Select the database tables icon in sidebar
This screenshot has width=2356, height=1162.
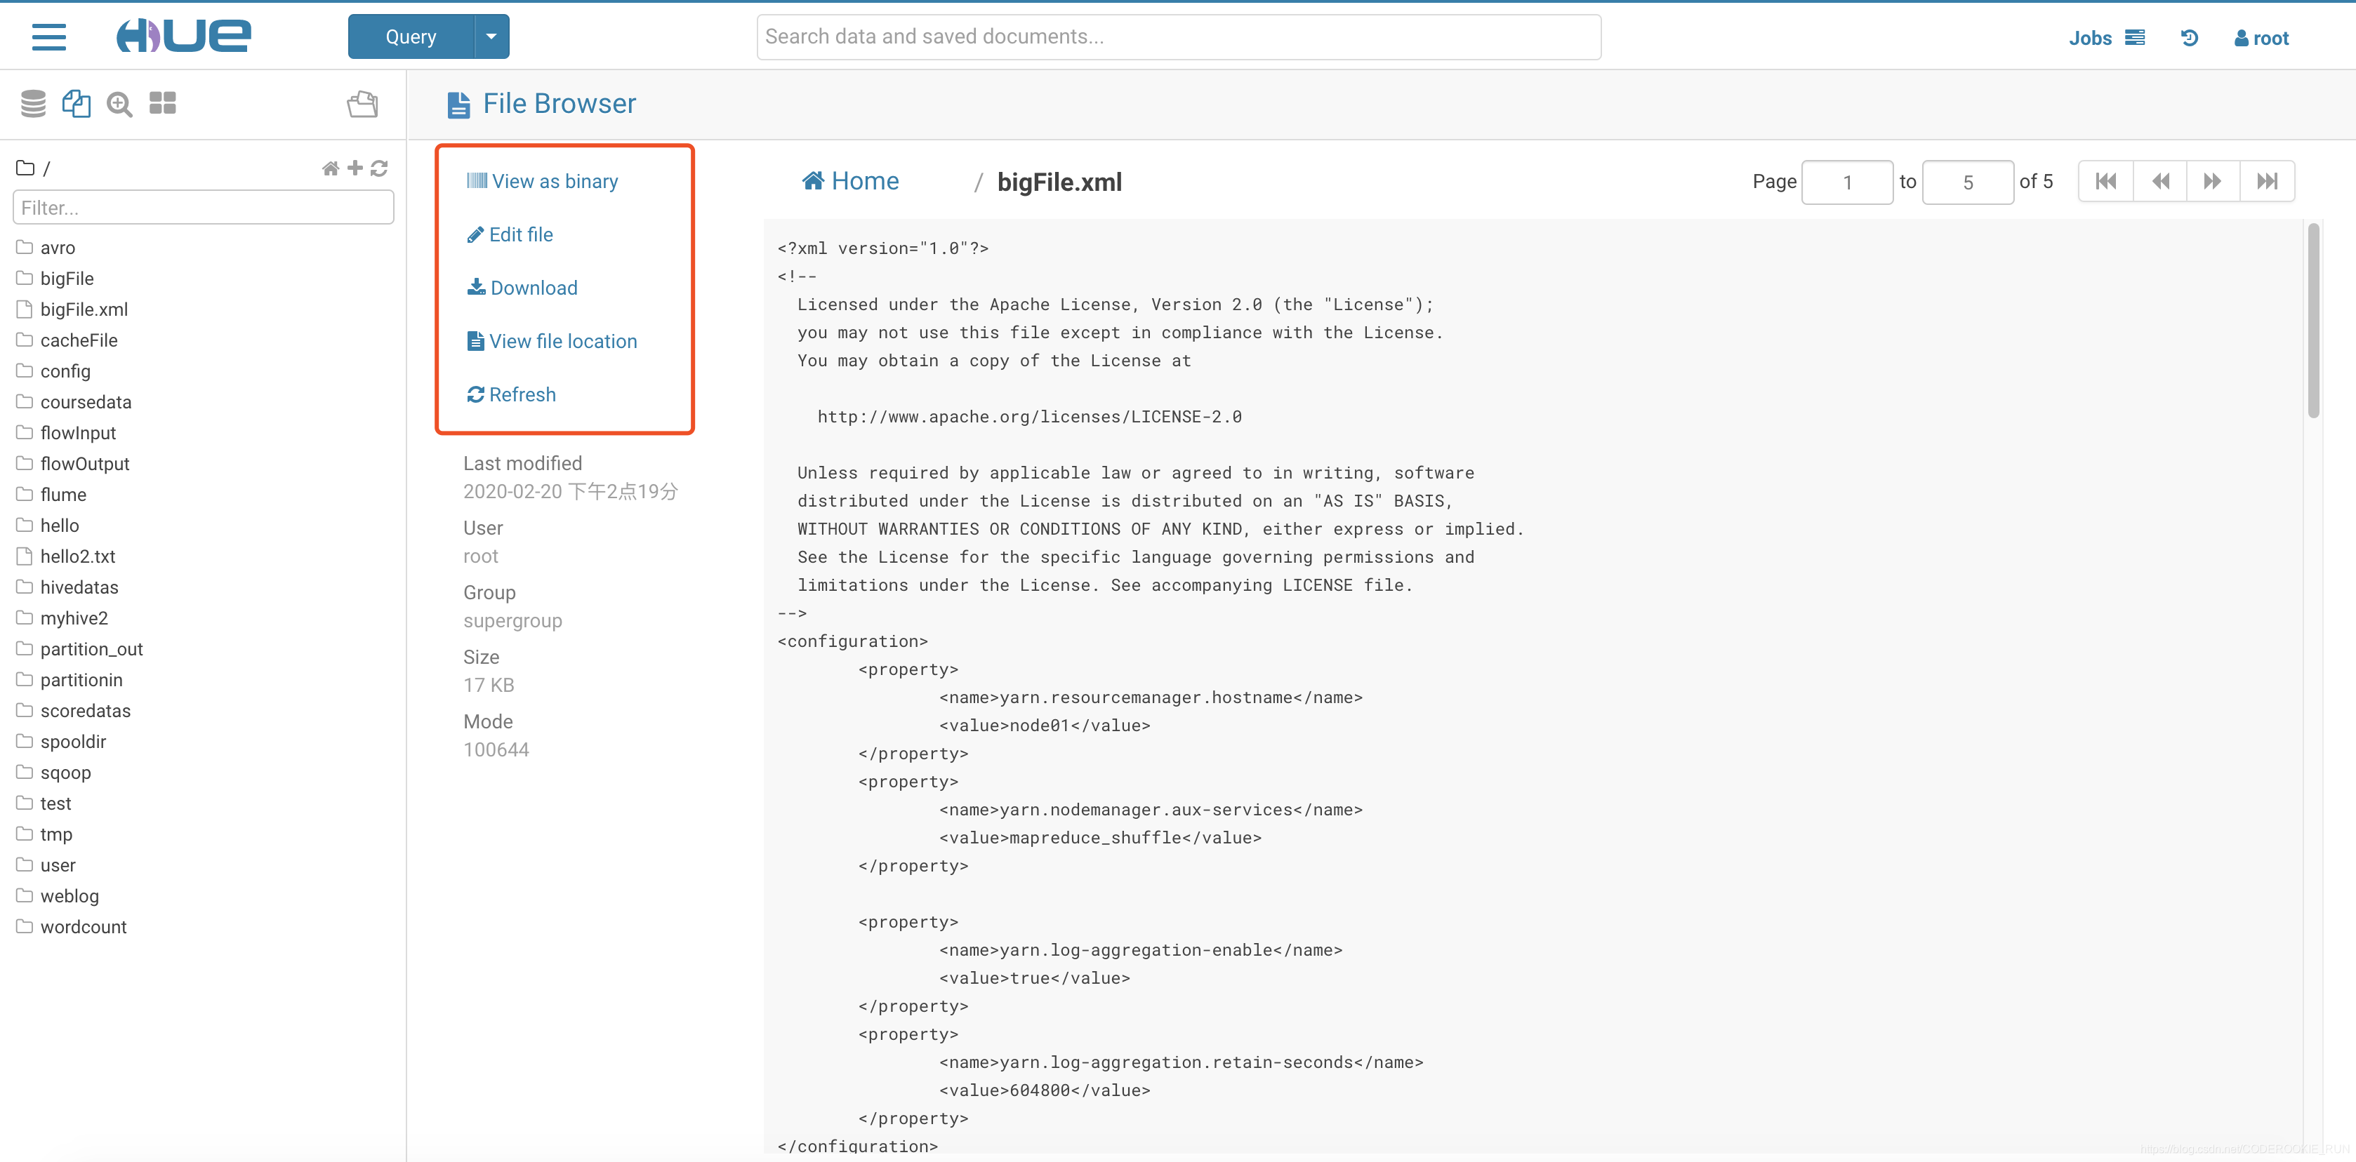(x=33, y=103)
